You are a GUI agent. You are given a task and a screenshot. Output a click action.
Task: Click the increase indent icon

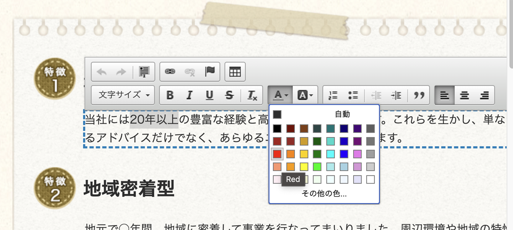pos(396,95)
